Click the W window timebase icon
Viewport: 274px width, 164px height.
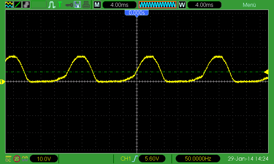point(182,5)
